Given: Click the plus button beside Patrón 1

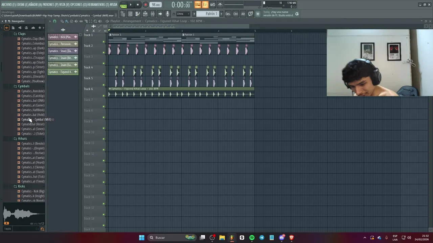Looking at the screenshot, I should pyautogui.click(x=221, y=14).
